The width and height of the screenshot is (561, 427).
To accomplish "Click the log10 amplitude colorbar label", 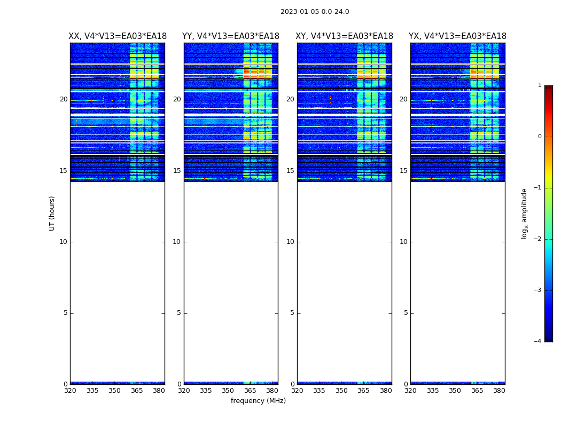I will point(524,213).
